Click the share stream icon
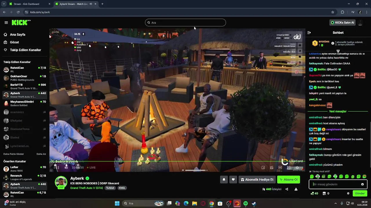 pyautogui.click(x=287, y=189)
